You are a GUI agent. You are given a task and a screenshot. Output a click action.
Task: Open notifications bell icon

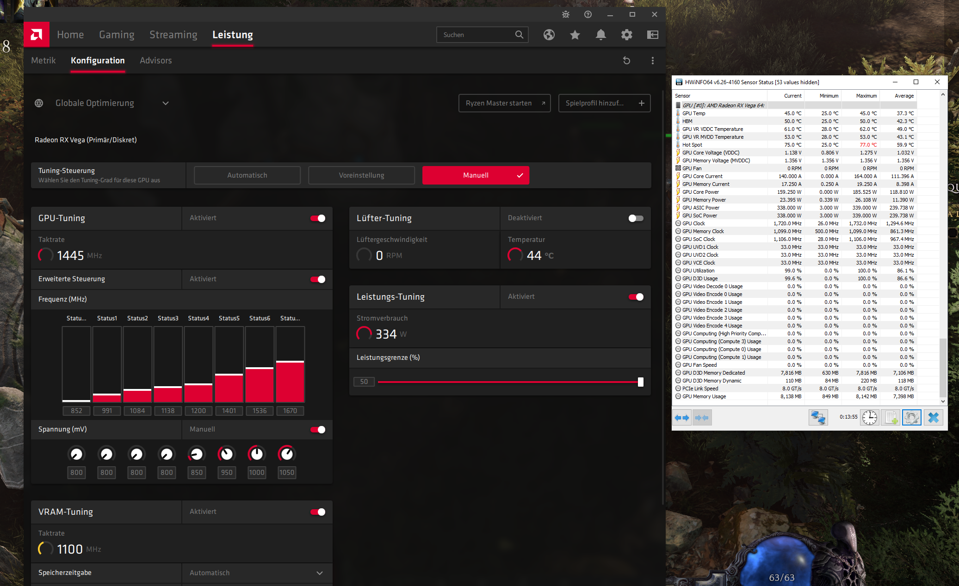point(600,35)
